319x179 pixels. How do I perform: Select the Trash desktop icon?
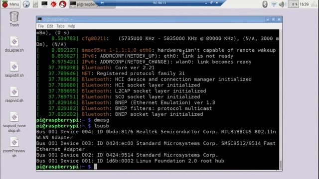click(x=14, y=19)
